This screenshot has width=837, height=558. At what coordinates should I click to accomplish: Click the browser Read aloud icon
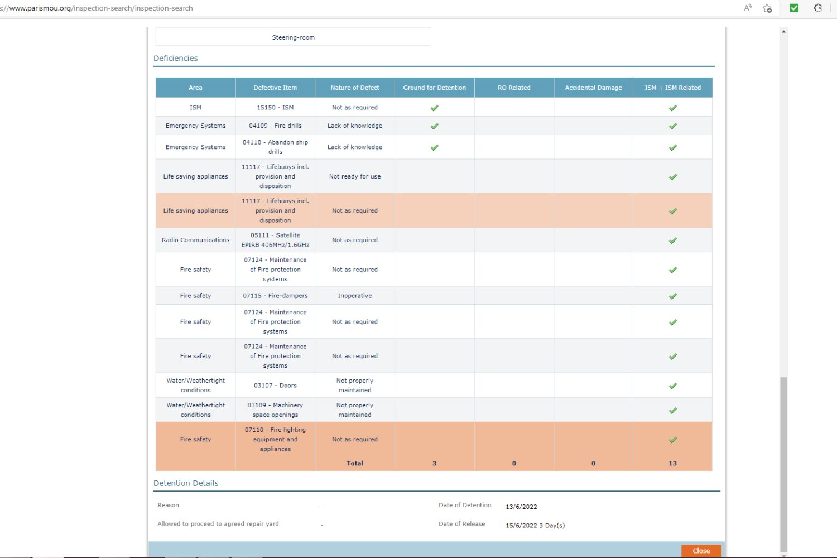(x=748, y=8)
